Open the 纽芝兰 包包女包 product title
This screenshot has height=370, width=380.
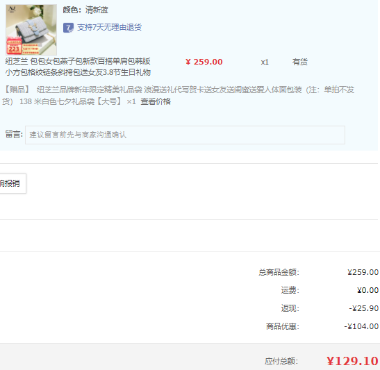78,67
